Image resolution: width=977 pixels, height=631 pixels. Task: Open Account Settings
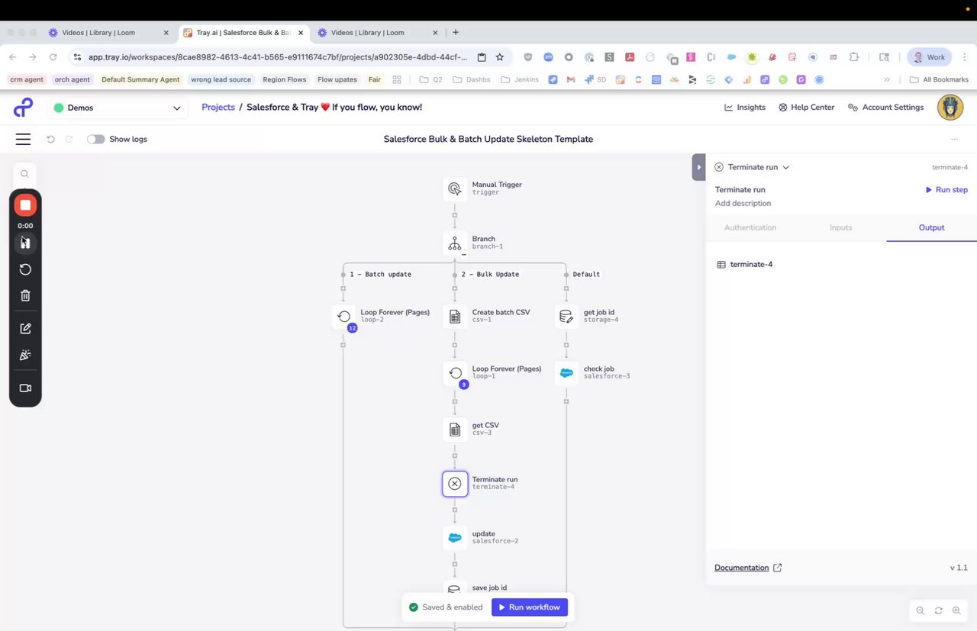[x=885, y=108]
